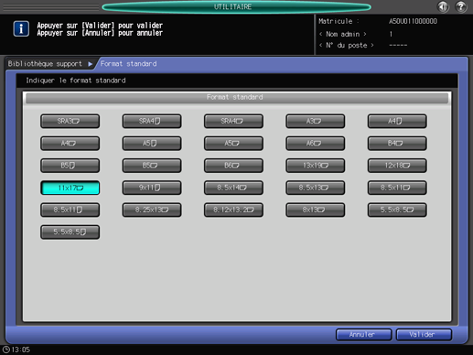The image size is (473, 355).
Task: Click the clock icon showing 13:05
Action: click(x=6, y=350)
